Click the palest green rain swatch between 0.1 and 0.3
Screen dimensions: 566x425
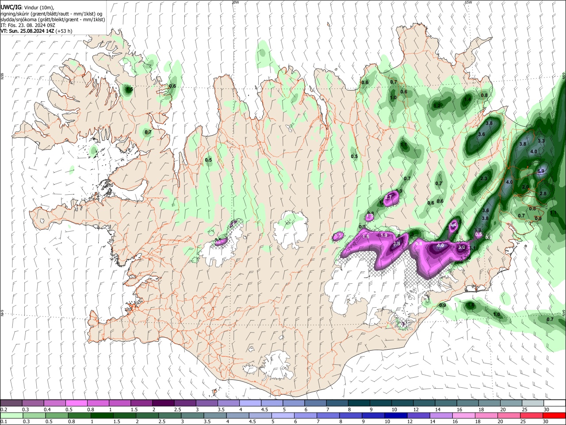(x=11, y=416)
